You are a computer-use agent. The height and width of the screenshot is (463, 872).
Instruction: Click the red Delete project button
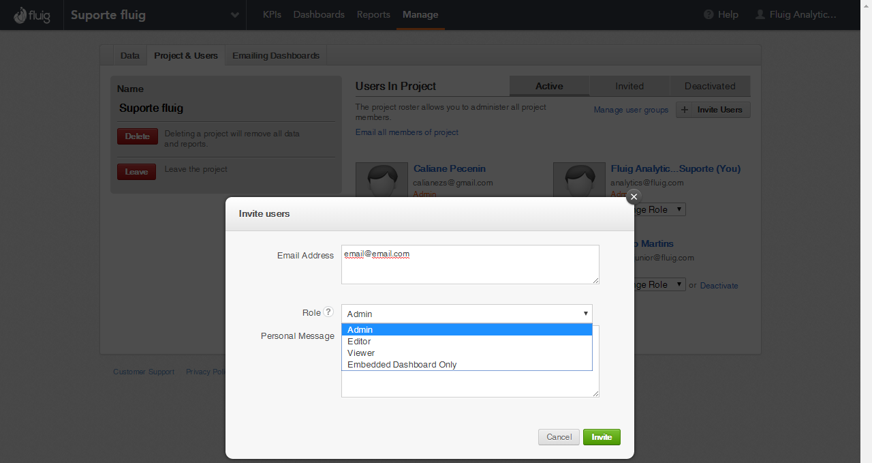(x=137, y=136)
